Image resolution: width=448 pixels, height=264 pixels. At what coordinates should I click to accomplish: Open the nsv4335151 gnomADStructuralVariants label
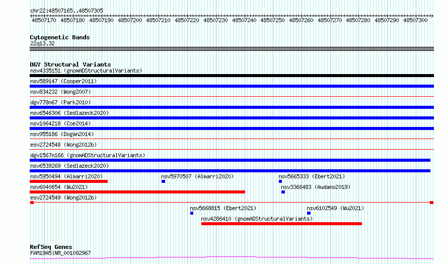pos(86,71)
